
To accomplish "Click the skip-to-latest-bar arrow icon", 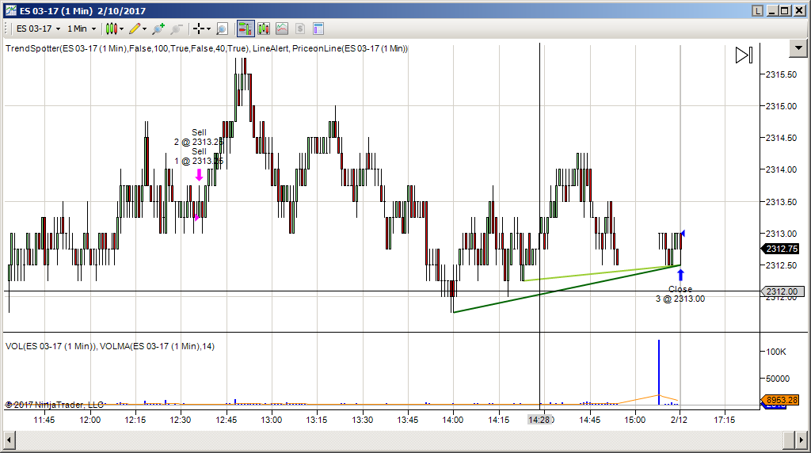I will click(x=744, y=55).
